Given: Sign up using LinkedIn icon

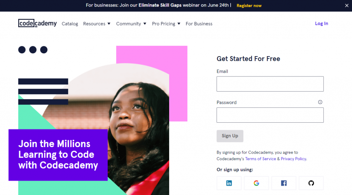Looking at the screenshot, I should pos(229,183).
